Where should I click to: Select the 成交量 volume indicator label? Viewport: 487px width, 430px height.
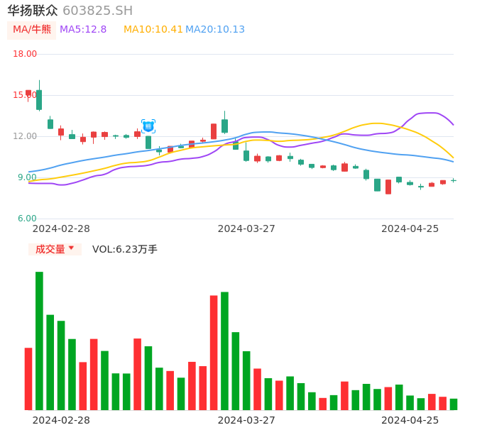tap(50, 249)
